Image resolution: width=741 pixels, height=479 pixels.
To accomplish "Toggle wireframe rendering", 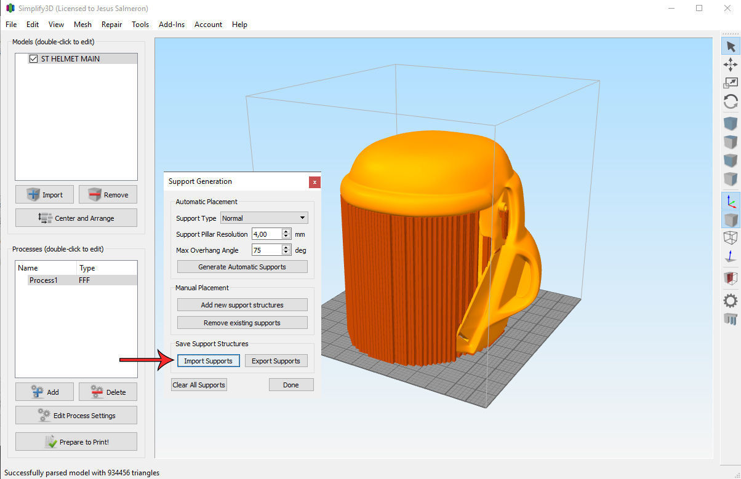I will [731, 238].
